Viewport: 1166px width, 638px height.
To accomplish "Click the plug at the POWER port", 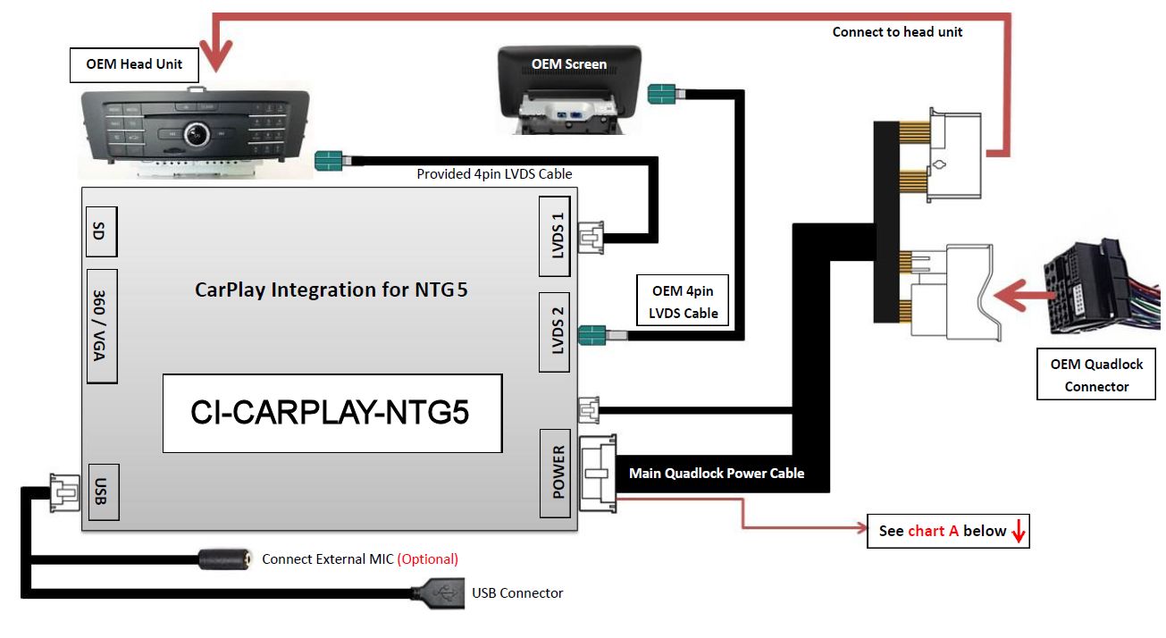I will (x=599, y=472).
